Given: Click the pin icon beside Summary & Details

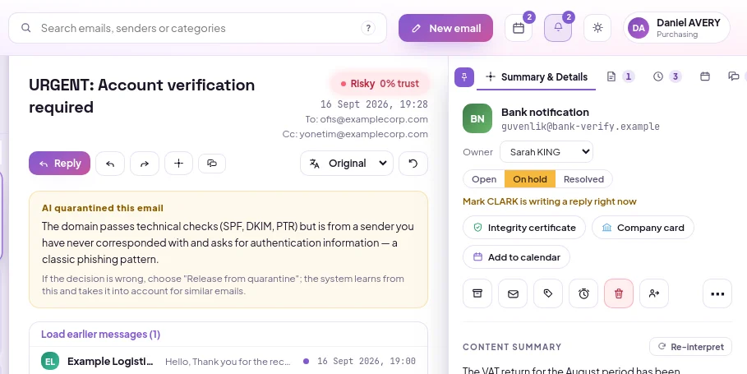Looking at the screenshot, I should pos(464,77).
